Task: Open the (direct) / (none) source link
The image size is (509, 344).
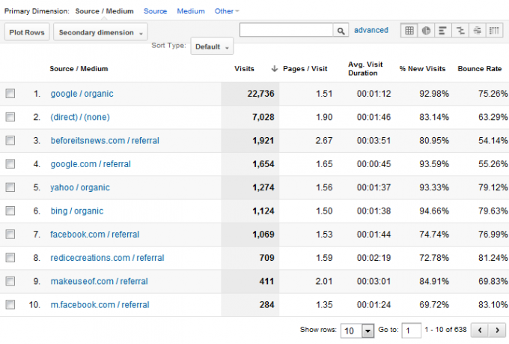Action: pyautogui.click(x=80, y=117)
